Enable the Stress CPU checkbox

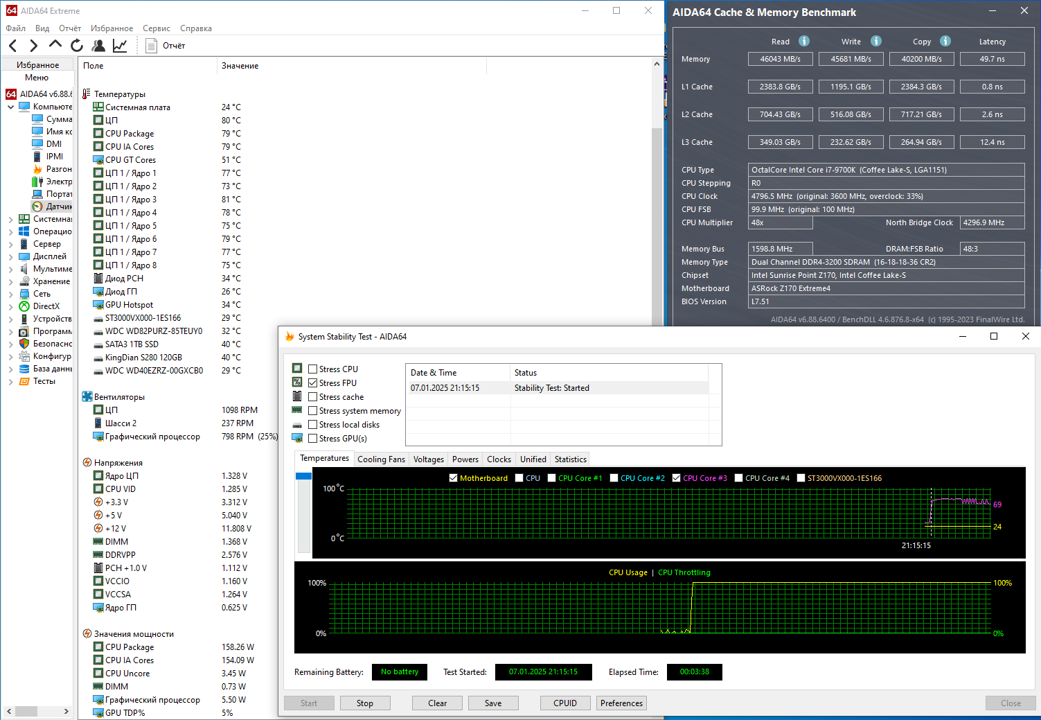coord(313,369)
